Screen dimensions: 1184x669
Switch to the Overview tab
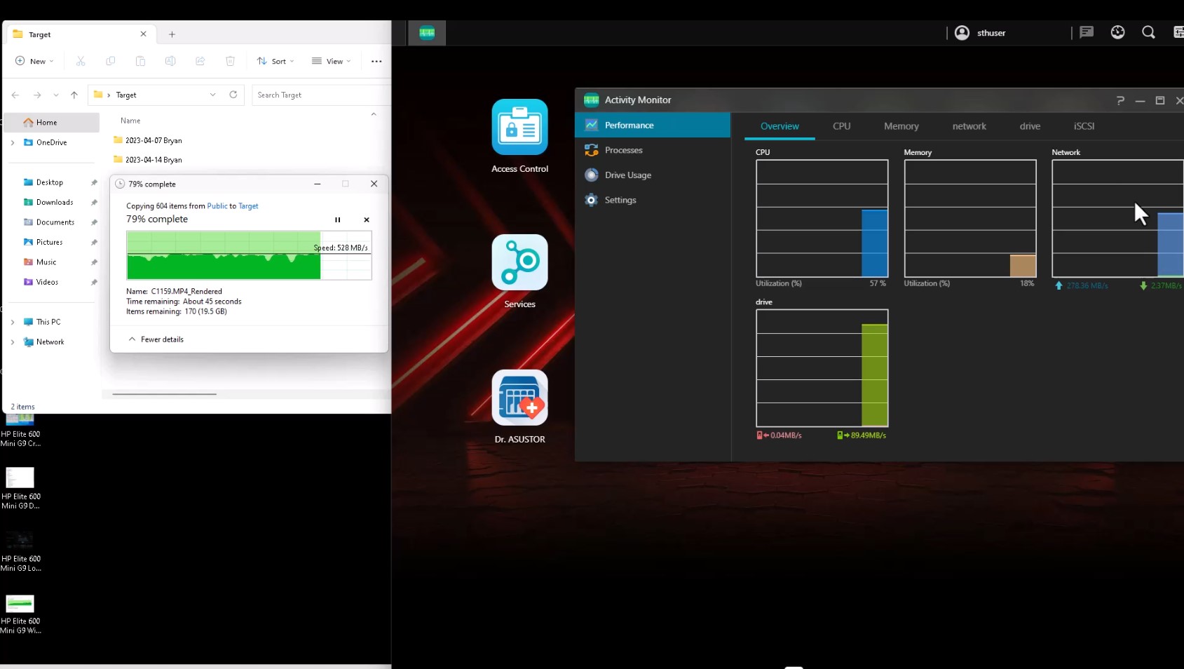pyautogui.click(x=780, y=126)
